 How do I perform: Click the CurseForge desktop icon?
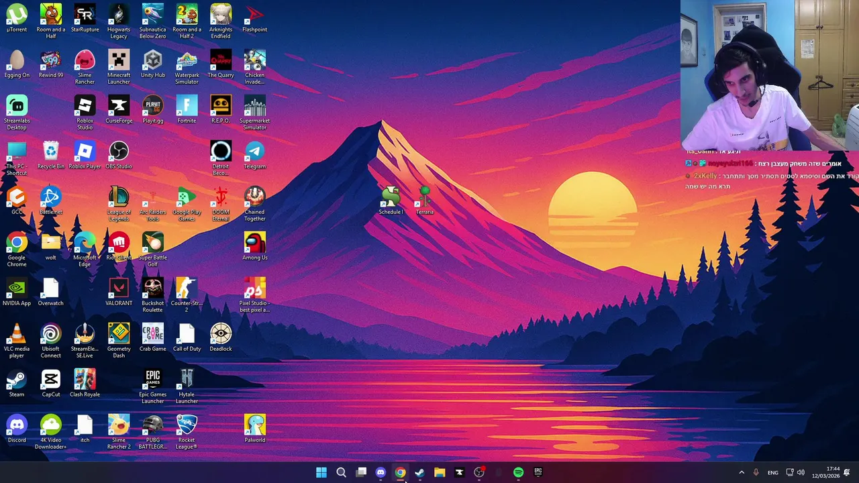pyautogui.click(x=119, y=109)
